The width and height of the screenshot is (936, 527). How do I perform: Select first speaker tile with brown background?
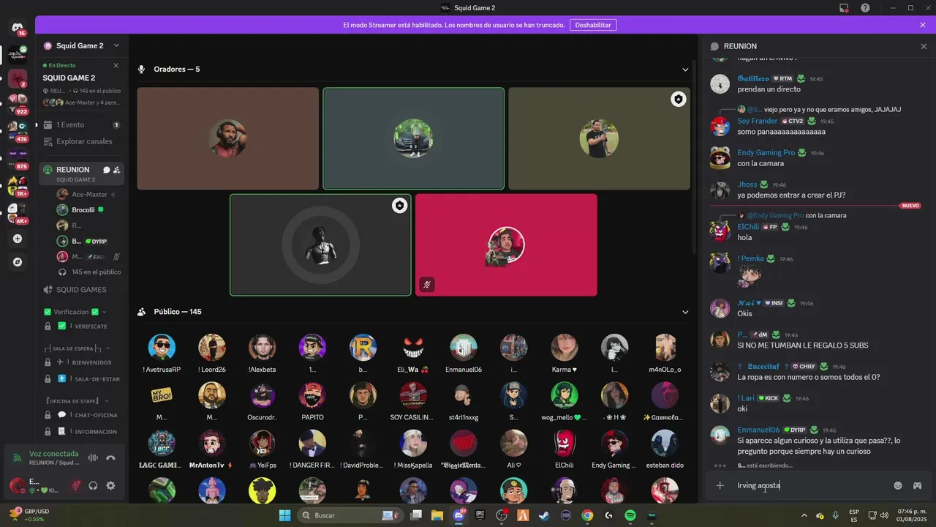(228, 139)
